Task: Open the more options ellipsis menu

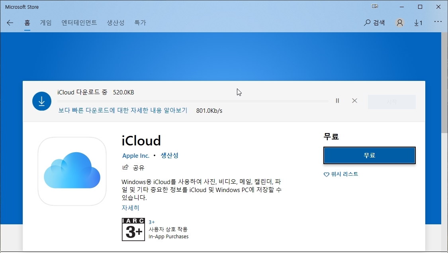Action: pyautogui.click(x=438, y=22)
